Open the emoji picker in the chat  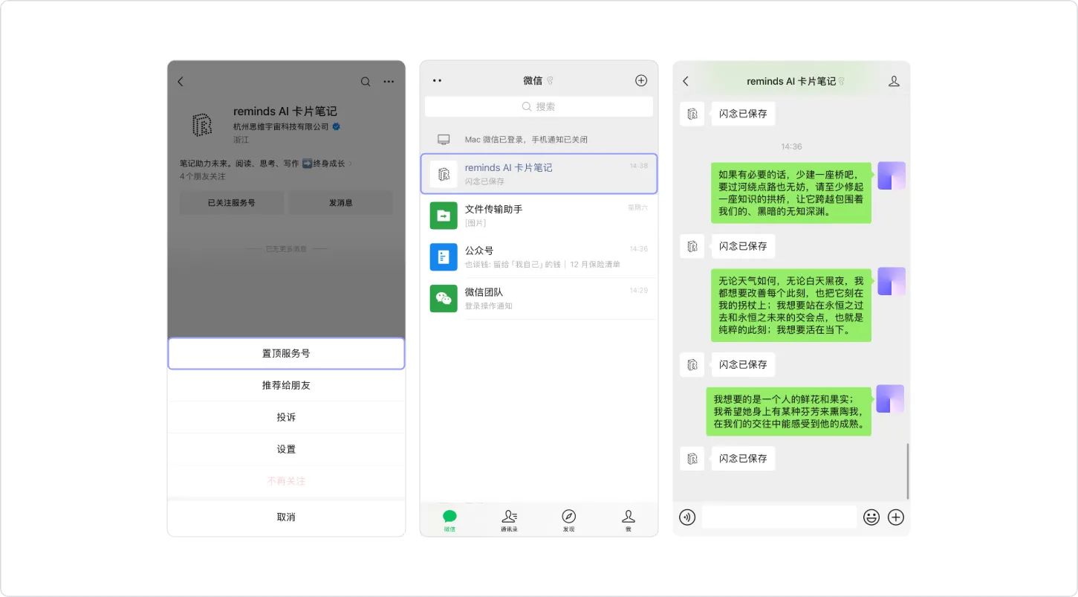(x=871, y=517)
